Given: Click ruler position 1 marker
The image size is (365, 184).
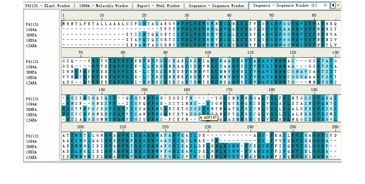Looking at the screenshot, I should click(x=63, y=15).
